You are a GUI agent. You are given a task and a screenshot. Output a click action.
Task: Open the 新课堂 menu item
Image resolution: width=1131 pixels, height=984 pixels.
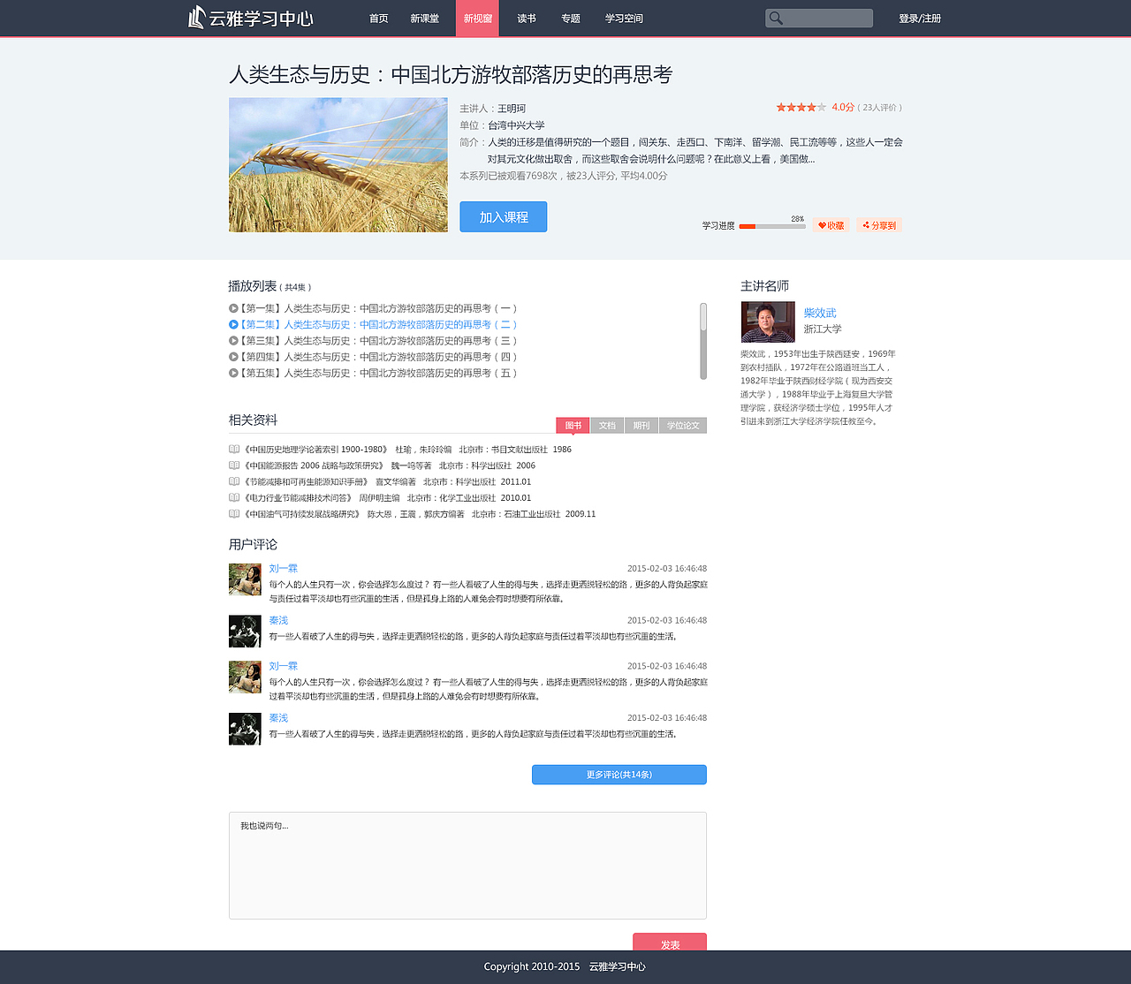point(426,18)
